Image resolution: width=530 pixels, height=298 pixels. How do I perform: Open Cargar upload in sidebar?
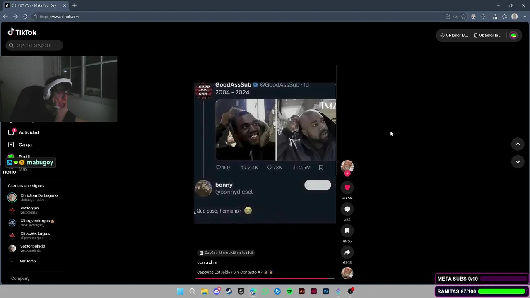point(20,144)
